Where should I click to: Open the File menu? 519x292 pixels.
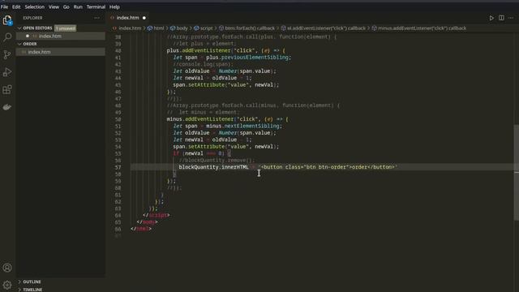tap(4, 6)
